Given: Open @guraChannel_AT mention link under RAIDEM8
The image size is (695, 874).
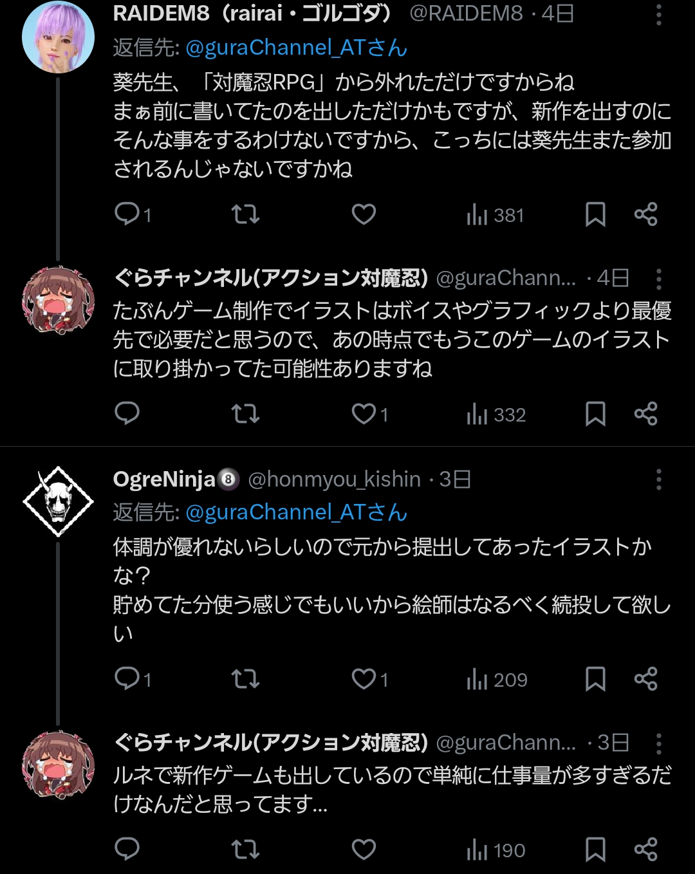Looking at the screenshot, I should pos(296,48).
